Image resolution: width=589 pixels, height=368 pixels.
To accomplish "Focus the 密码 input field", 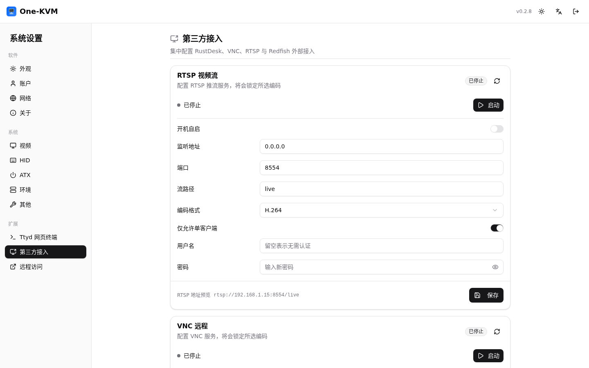I will pyautogui.click(x=382, y=267).
